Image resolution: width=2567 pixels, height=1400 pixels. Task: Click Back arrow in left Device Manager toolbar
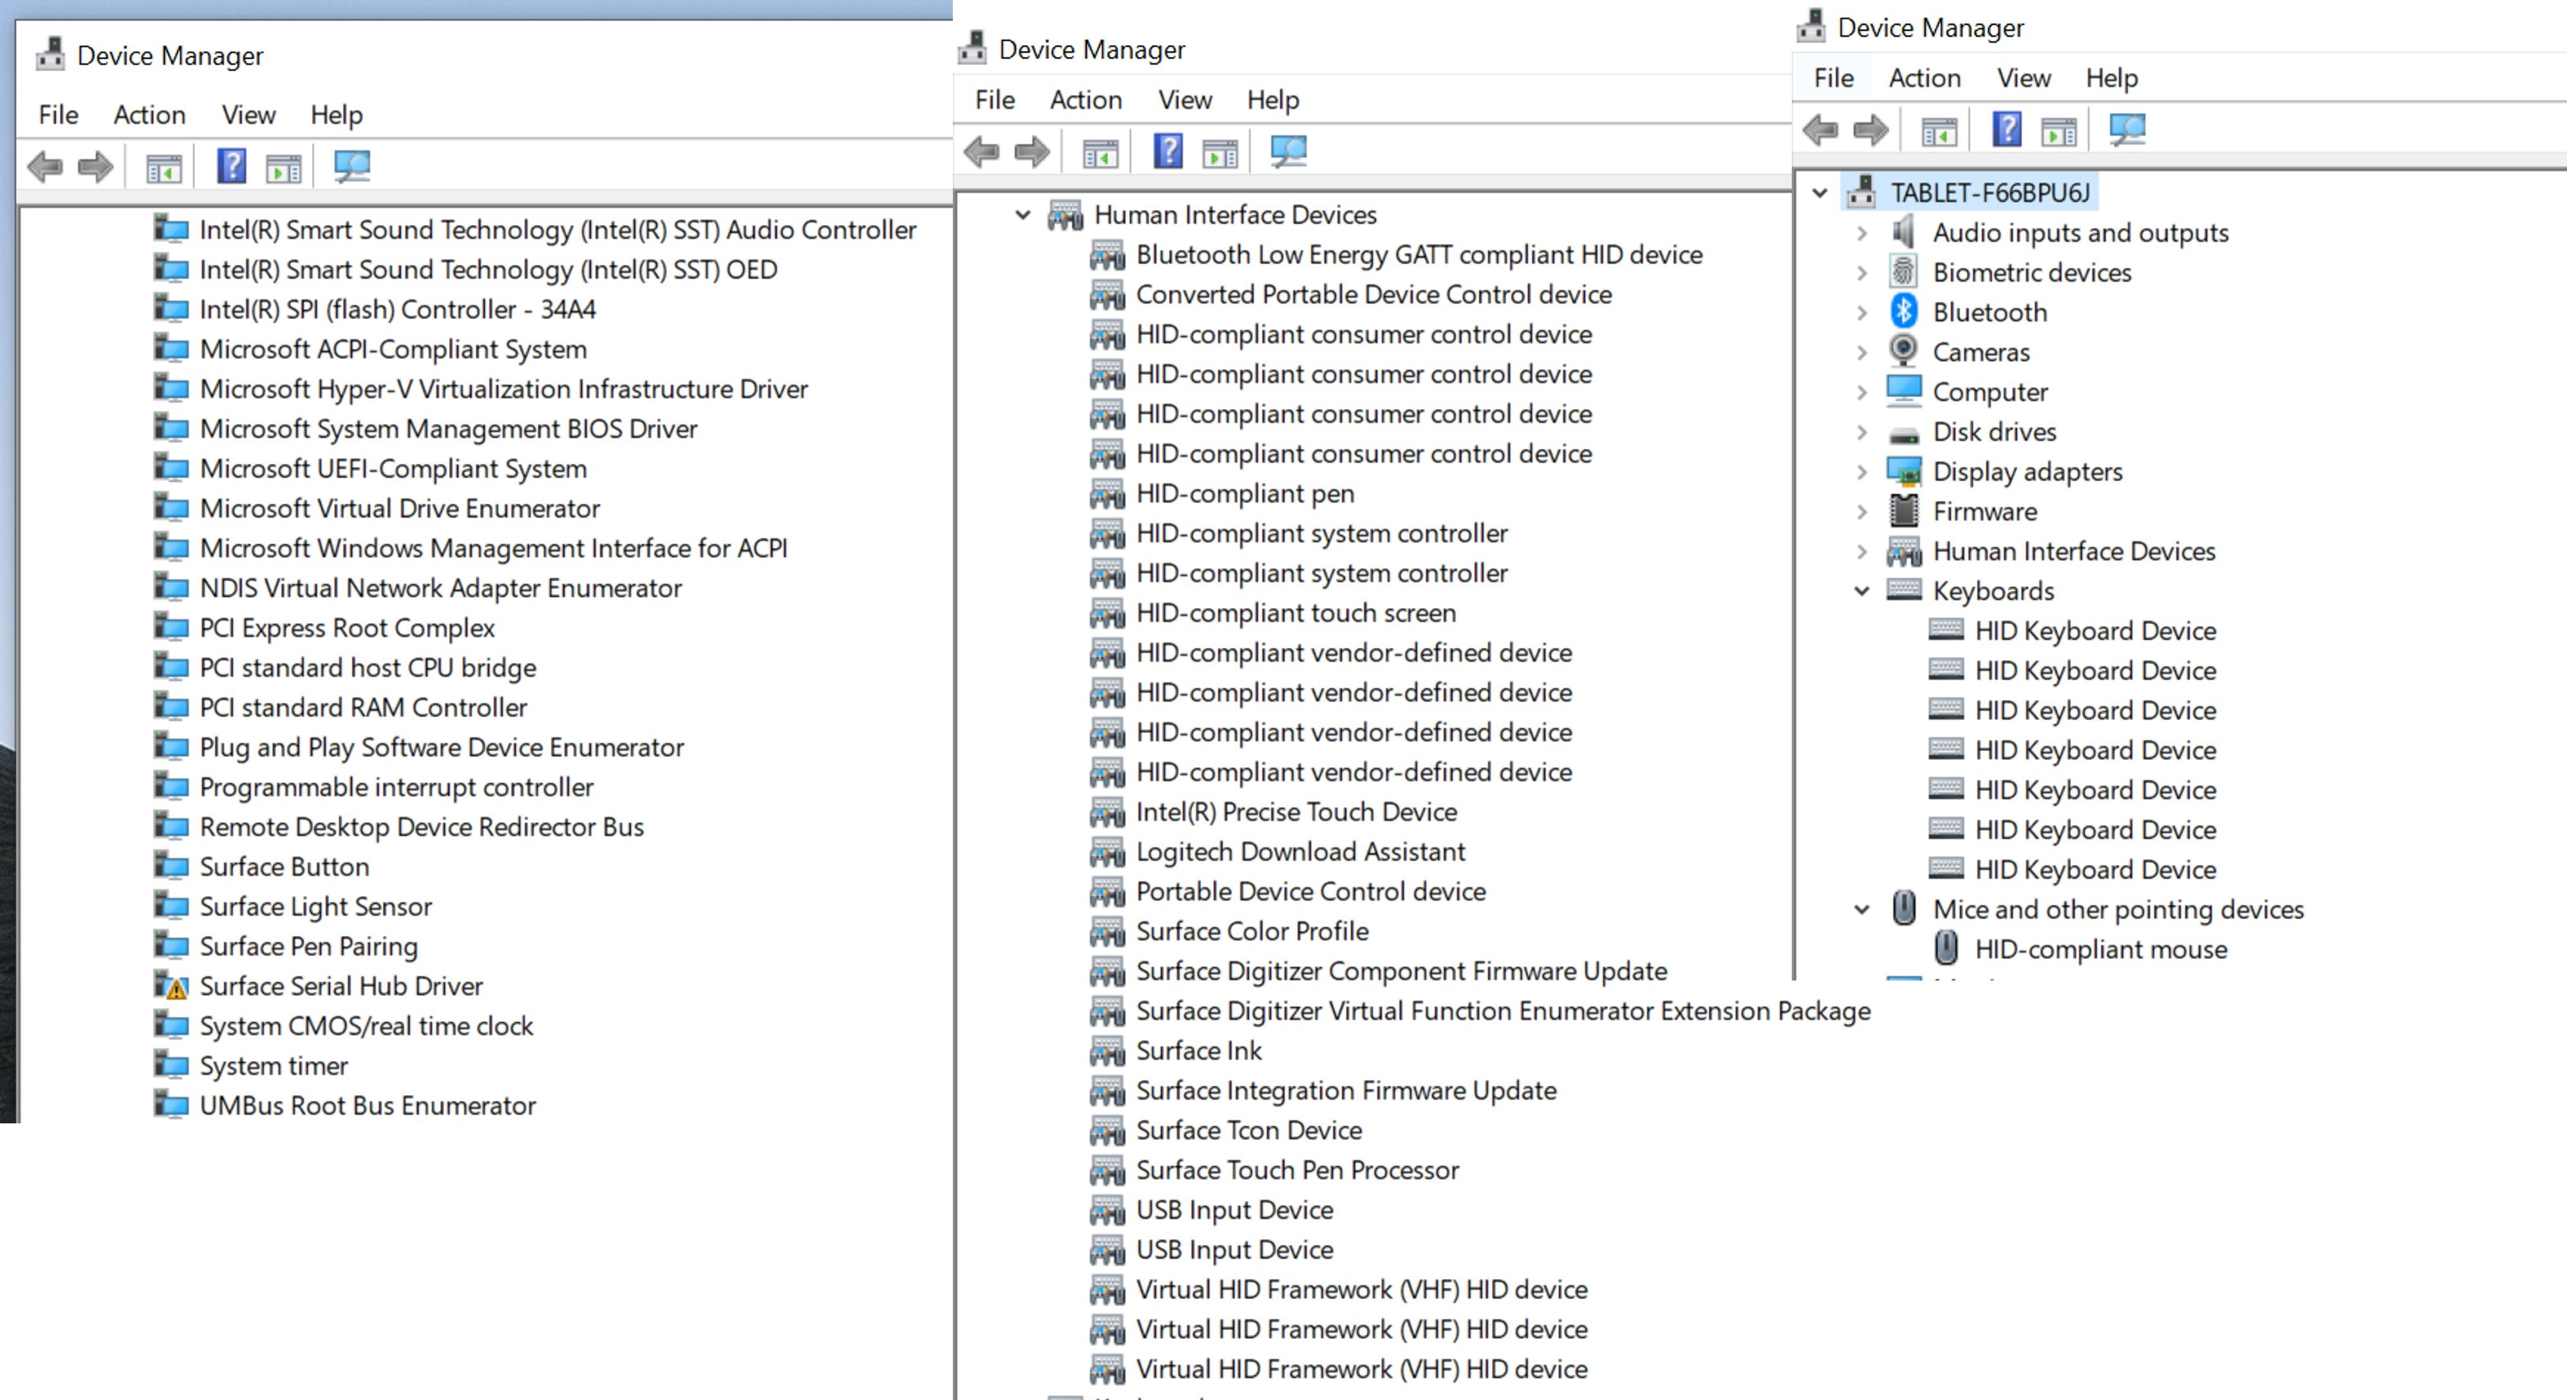coord(46,167)
